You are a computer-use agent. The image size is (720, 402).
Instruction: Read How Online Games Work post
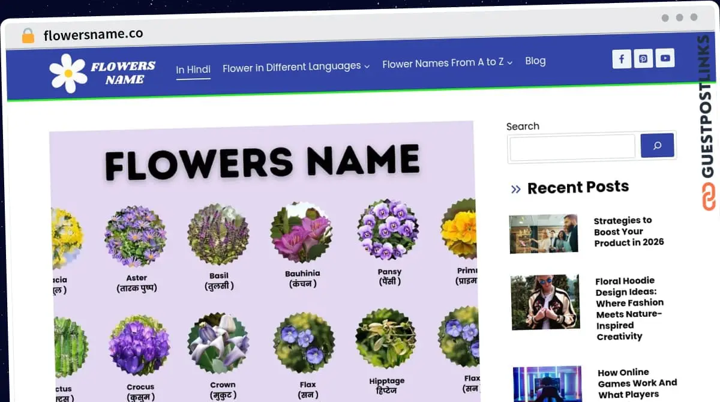coord(637,383)
